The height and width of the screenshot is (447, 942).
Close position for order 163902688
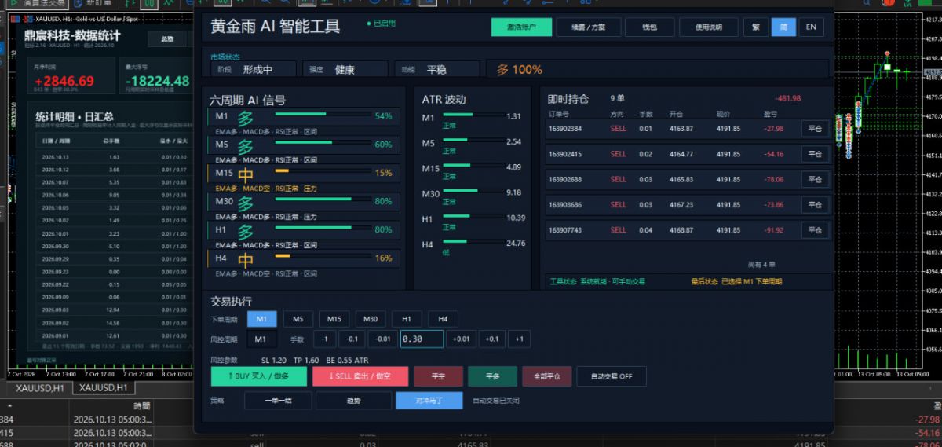815,180
